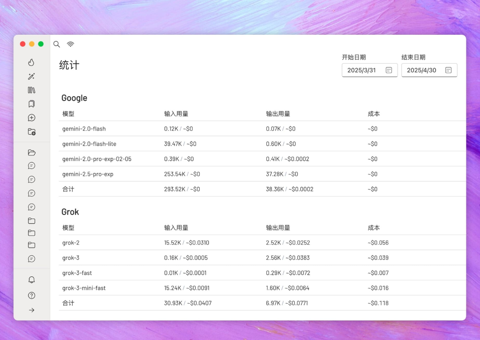Image resolution: width=480 pixels, height=340 pixels.
Task: Open first chat bubble below open folder
Action: pyautogui.click(x=32, y=166)
